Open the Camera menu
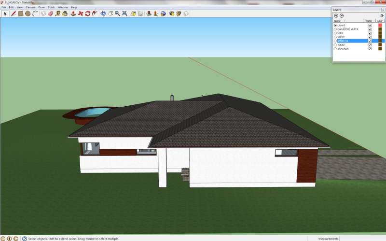Image resolution: width=386 pixels, height=241 pixels. pyautogui.click(x=30, y=8)
